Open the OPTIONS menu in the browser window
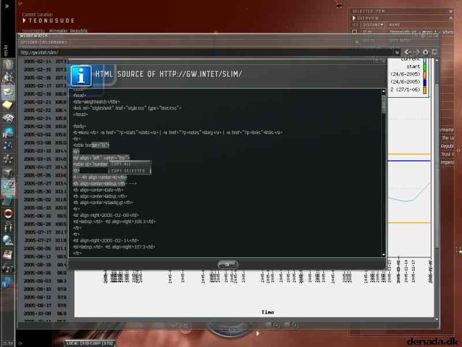Image resolution: width=462 pixels, height=347 pixels. click(x=29, y=42)
